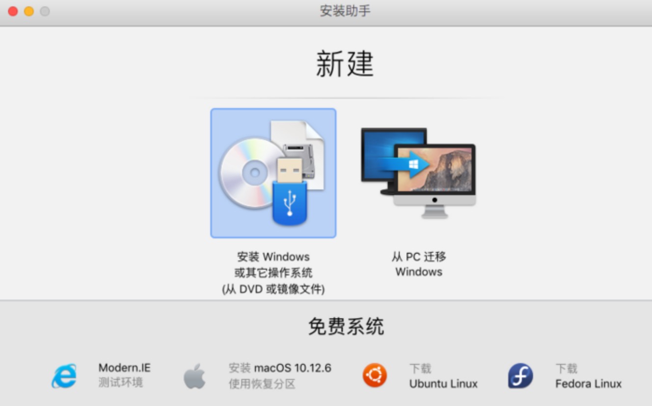The image size is (652, 406).
Task: Close the 安装助手 window with red button
Action: tap(13, 11)
